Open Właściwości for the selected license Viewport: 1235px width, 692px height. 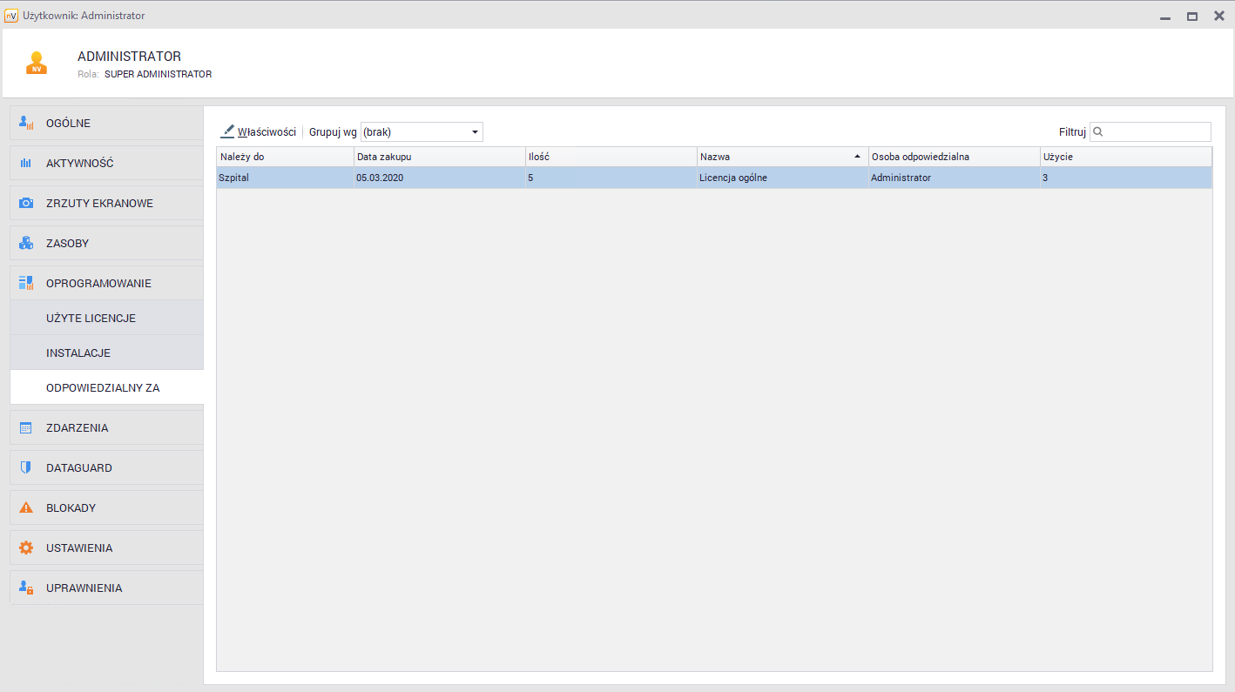pyautogui.click(x=259, y=132)
